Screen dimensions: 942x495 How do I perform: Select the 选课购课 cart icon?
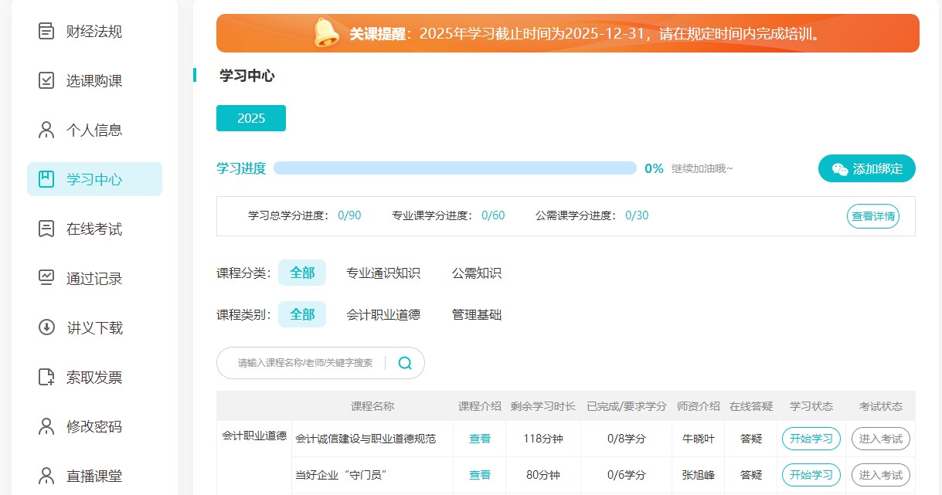pos(45,80)
